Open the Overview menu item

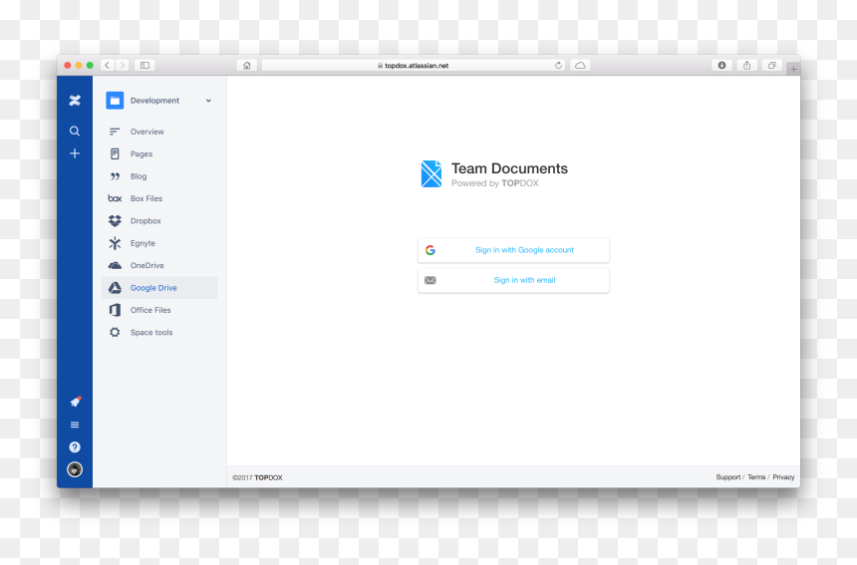pos(159,132)
